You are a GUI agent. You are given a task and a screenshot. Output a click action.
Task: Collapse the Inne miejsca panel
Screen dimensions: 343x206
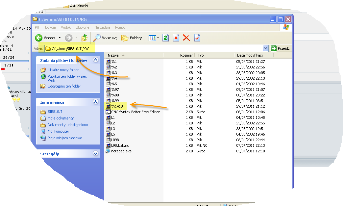click(96, 102)
